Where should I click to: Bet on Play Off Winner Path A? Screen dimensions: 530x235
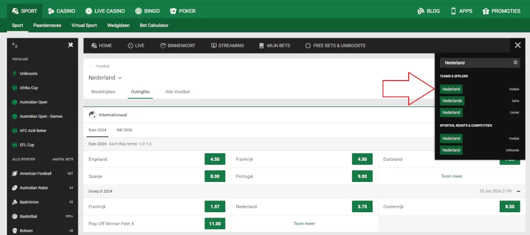click(215, 223)
